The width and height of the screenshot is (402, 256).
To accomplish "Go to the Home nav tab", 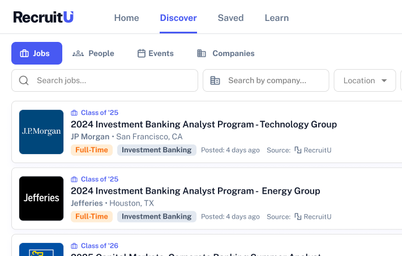I will coord(126,18).
